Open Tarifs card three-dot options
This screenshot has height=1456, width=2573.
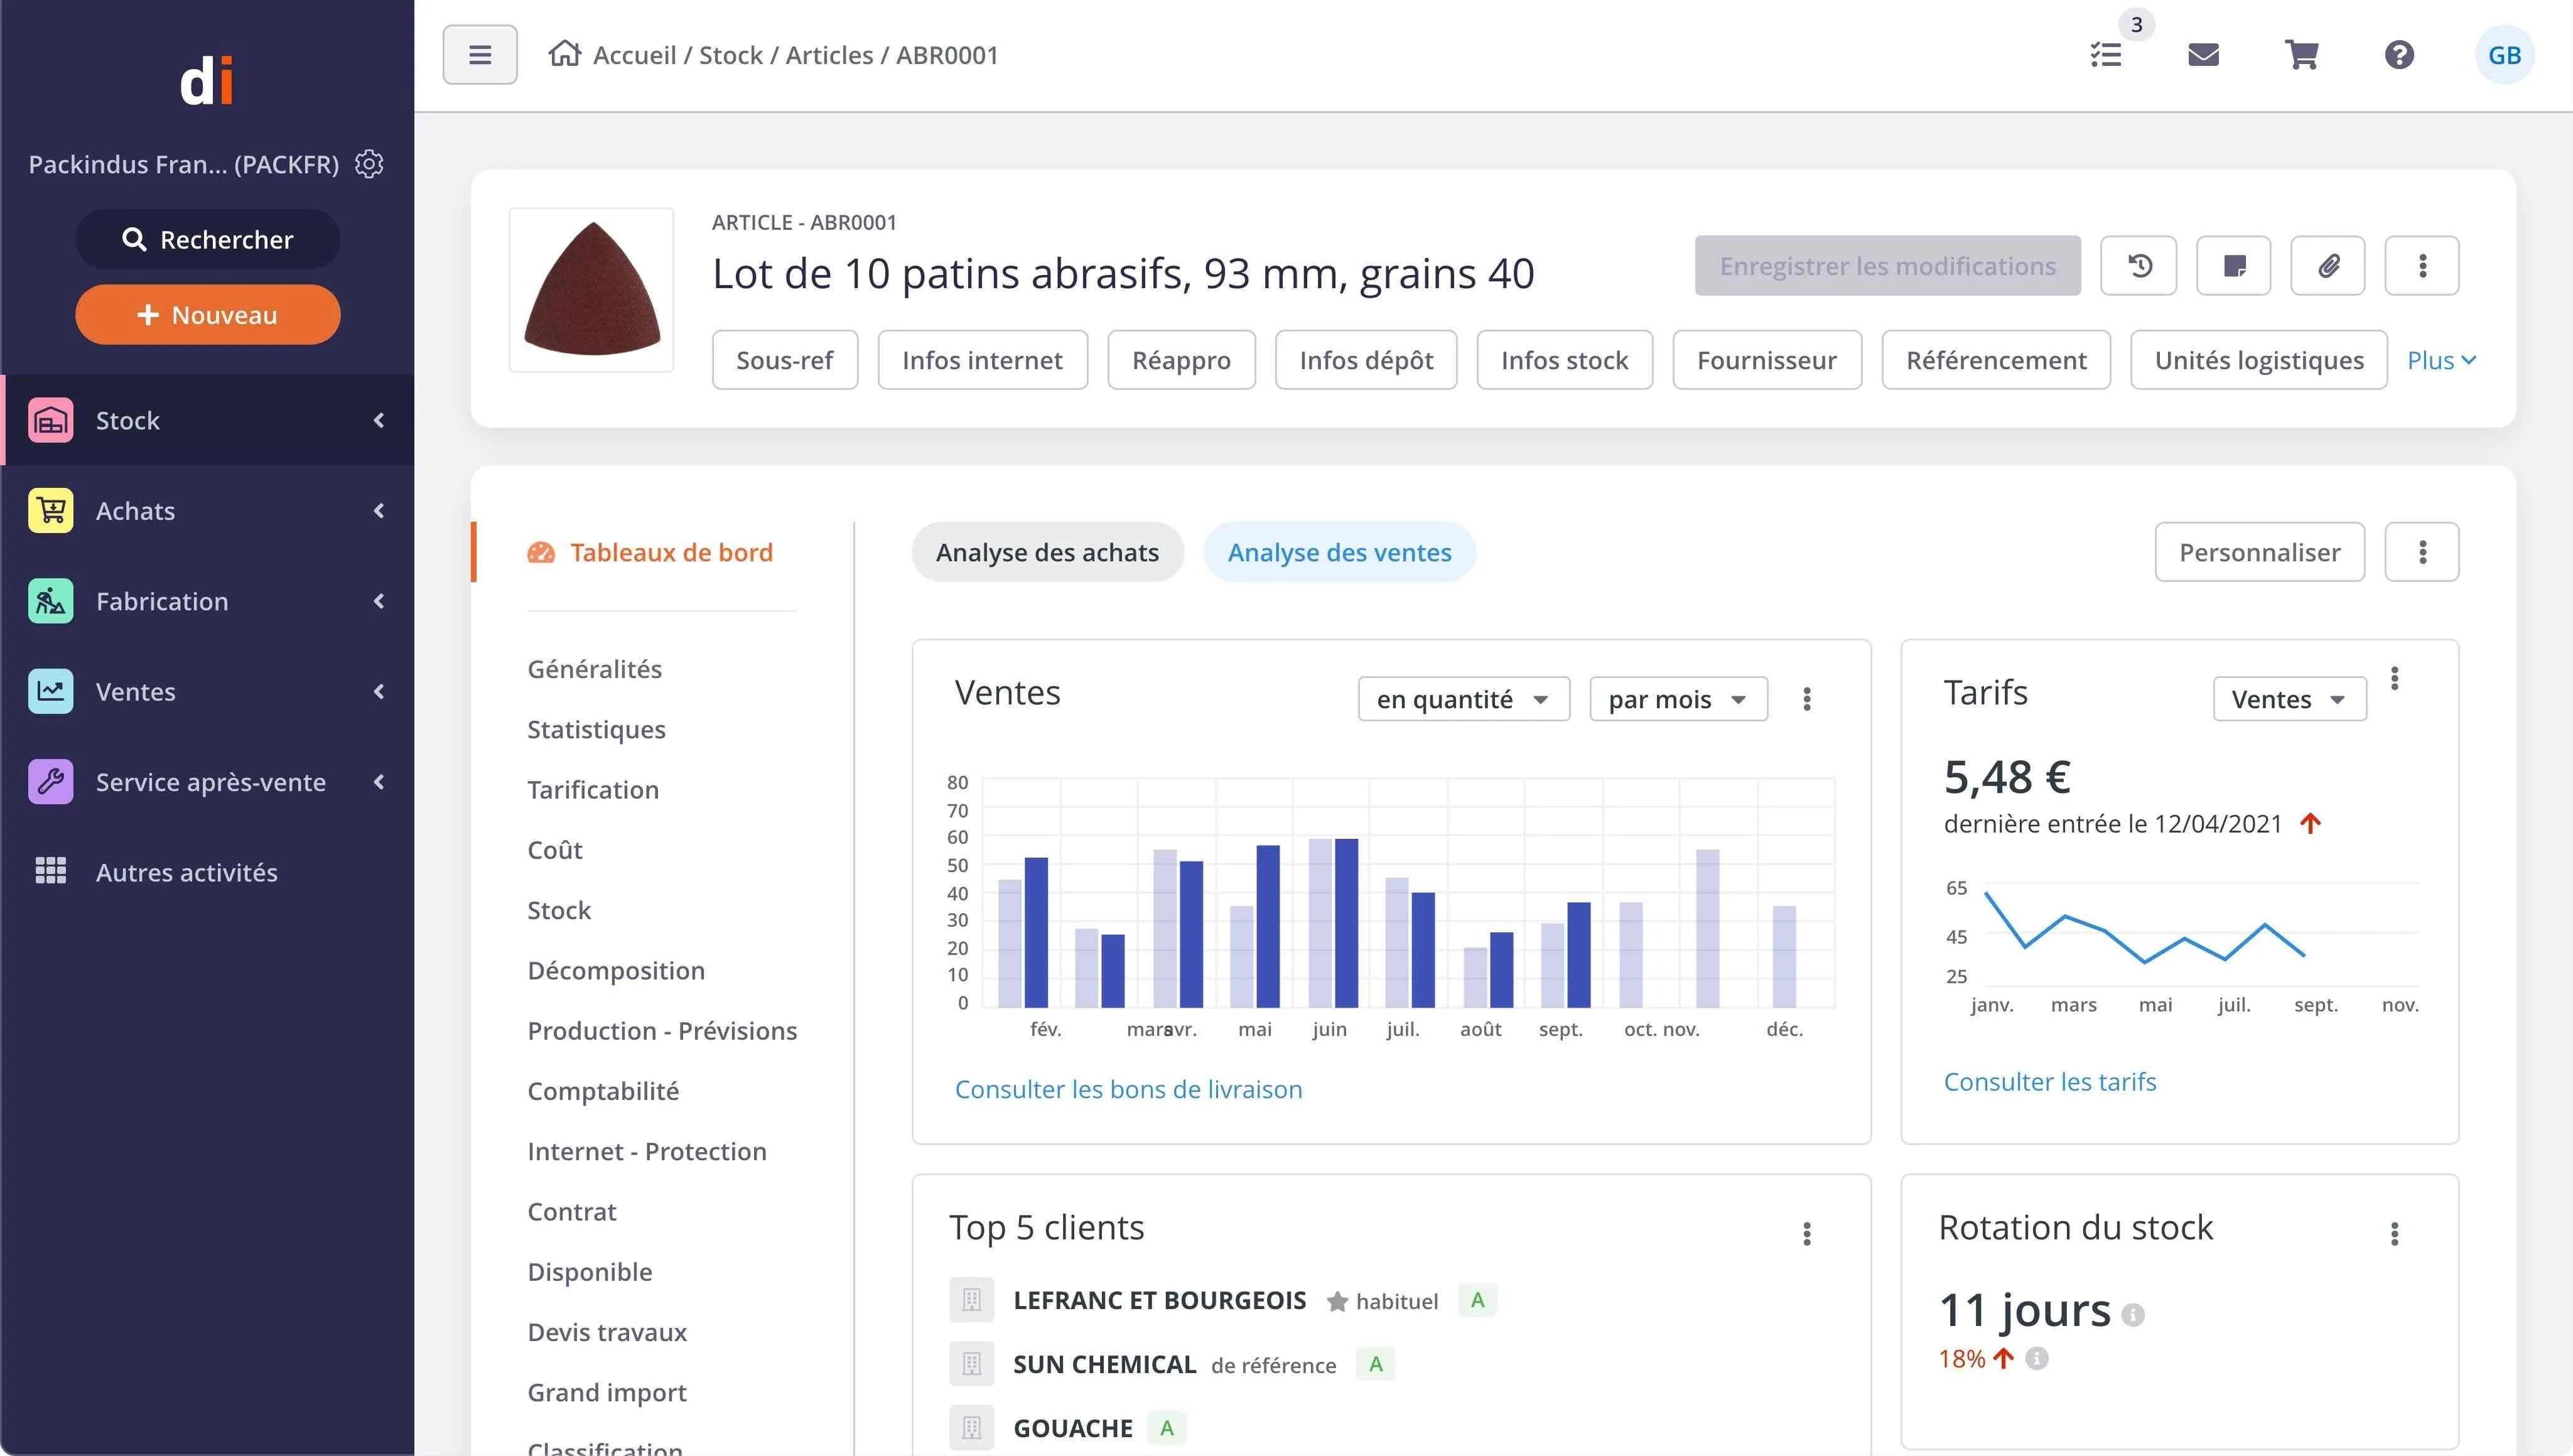coord(2395,679)
